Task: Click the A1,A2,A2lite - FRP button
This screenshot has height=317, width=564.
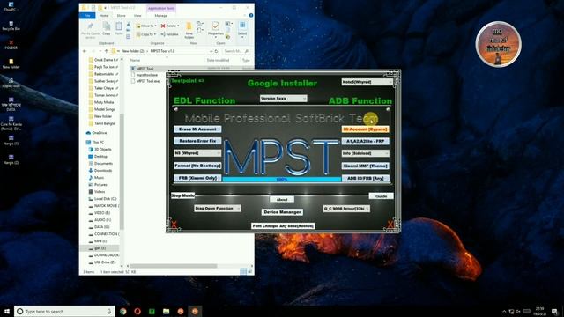Action: point(365,141)
